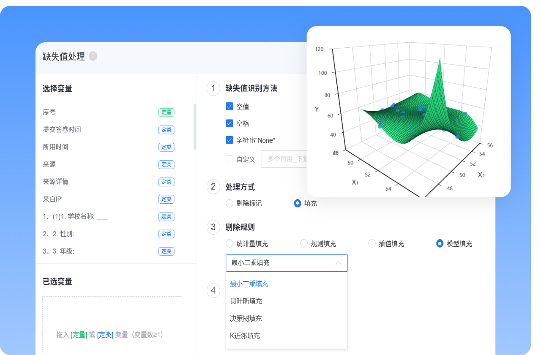The width and height of the screenshot is (541, 355).
Task: Click the 定类 tag beside 提交答卷时间
Action: pyautogui.click(x=167, y=130)
